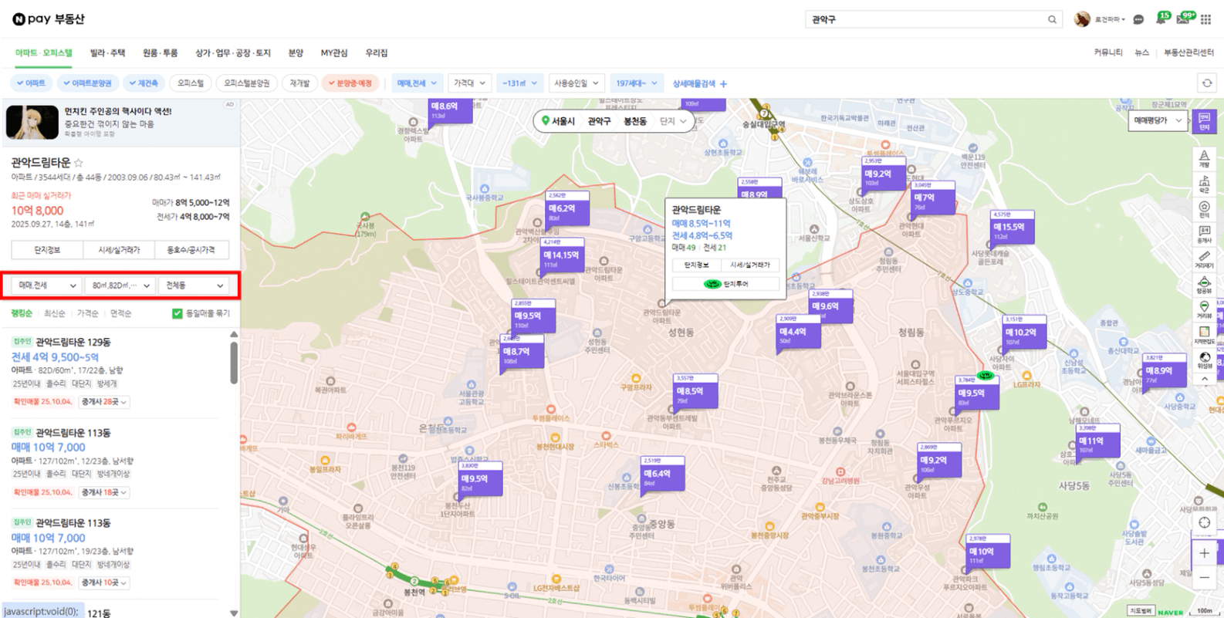This screenshot has width=1224, height=618.
Task: Uncheck the 동일매물 묶기 checkbox
Action: (178, 313)
